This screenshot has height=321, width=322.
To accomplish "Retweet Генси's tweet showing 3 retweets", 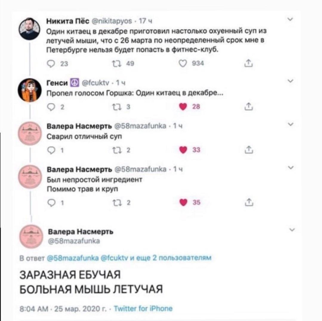I will [117, 107].
